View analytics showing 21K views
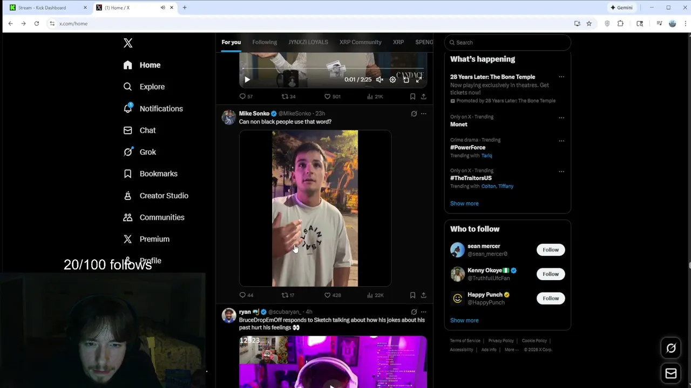 point(375,96)
